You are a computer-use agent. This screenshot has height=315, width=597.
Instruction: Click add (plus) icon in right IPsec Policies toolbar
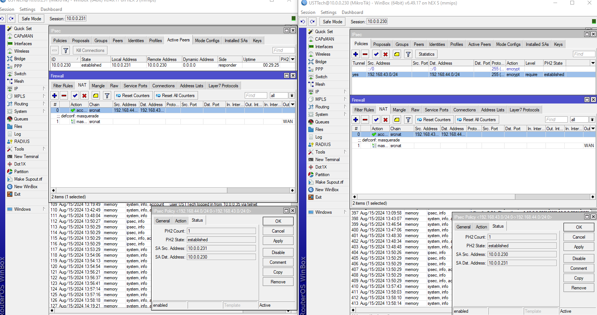click(356, 54)
